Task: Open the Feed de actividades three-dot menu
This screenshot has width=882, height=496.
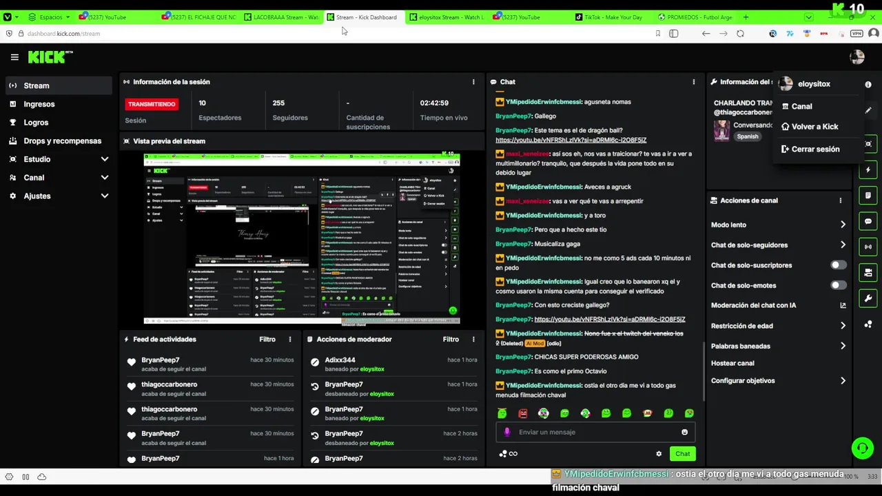Action: tap(290, 340)
